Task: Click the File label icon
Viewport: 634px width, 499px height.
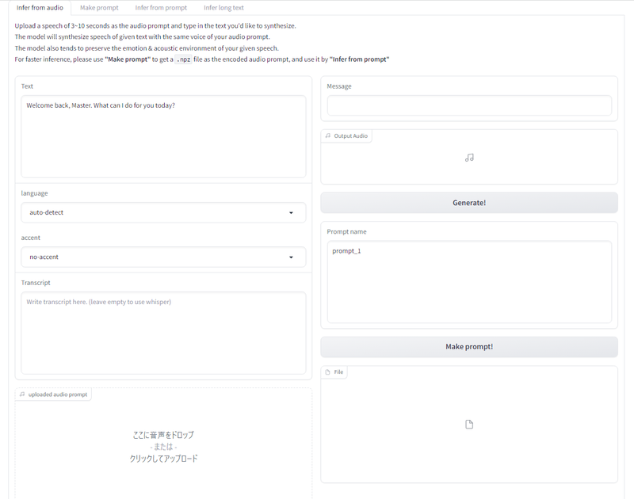Action: pyautogui.click(x=328, y=371)
